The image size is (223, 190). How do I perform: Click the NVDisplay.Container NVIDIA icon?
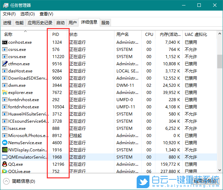point(5,150)
